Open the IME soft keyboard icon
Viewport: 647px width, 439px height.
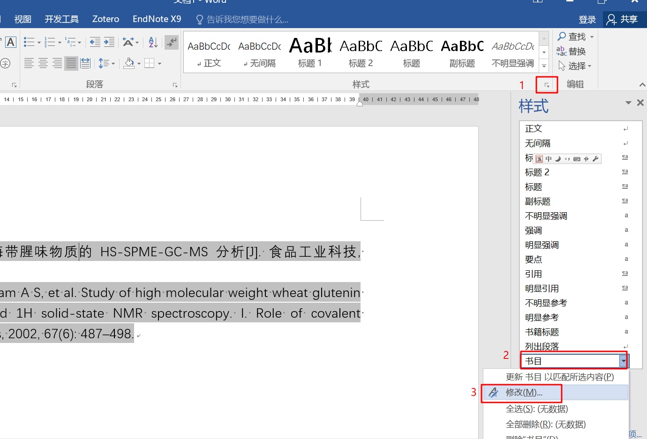click(x=577, y=159)
